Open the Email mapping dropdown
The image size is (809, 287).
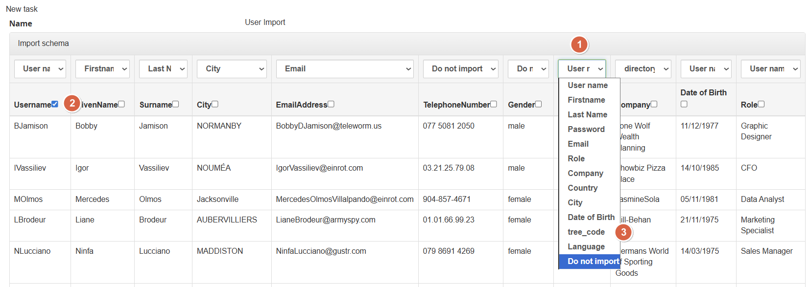345,69
